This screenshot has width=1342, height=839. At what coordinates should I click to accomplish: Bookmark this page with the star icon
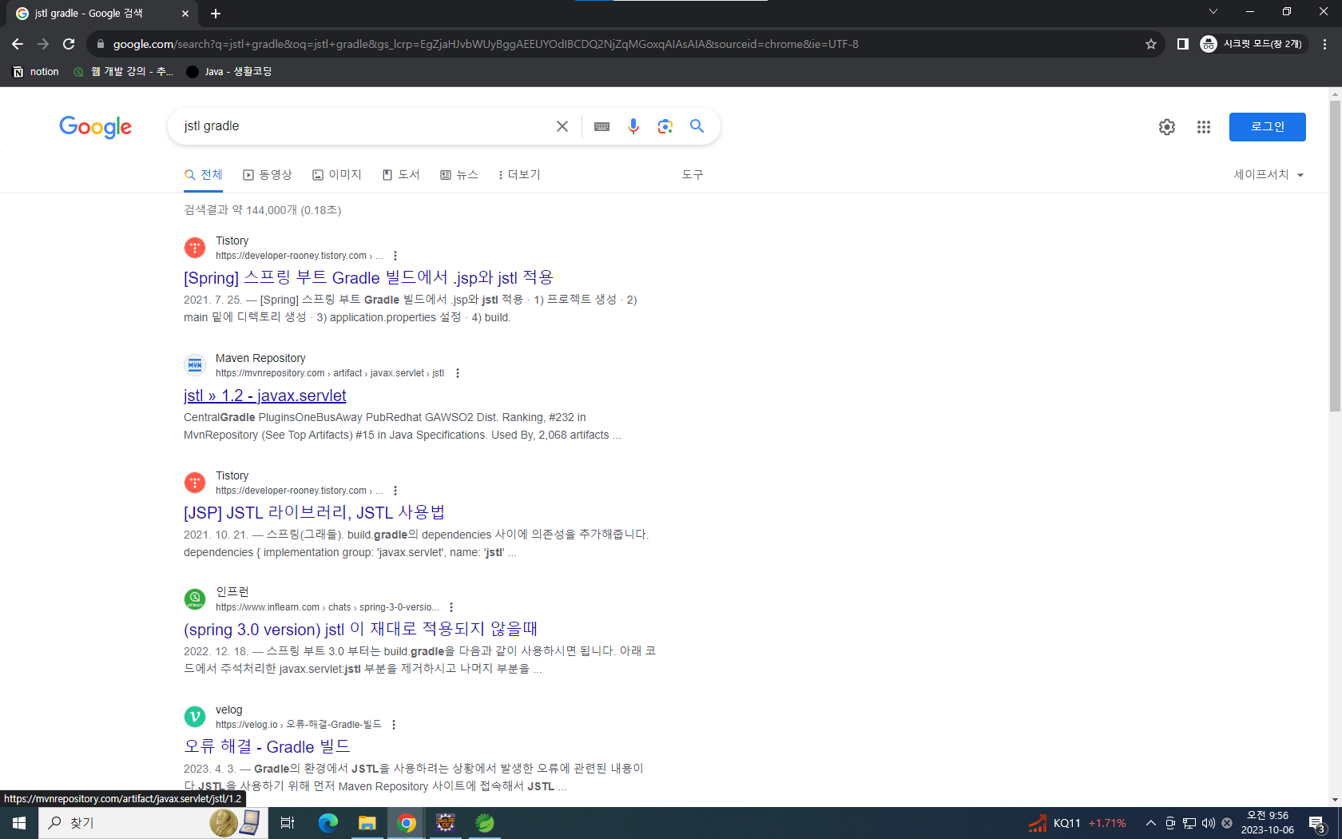(x=1151, y=44)
